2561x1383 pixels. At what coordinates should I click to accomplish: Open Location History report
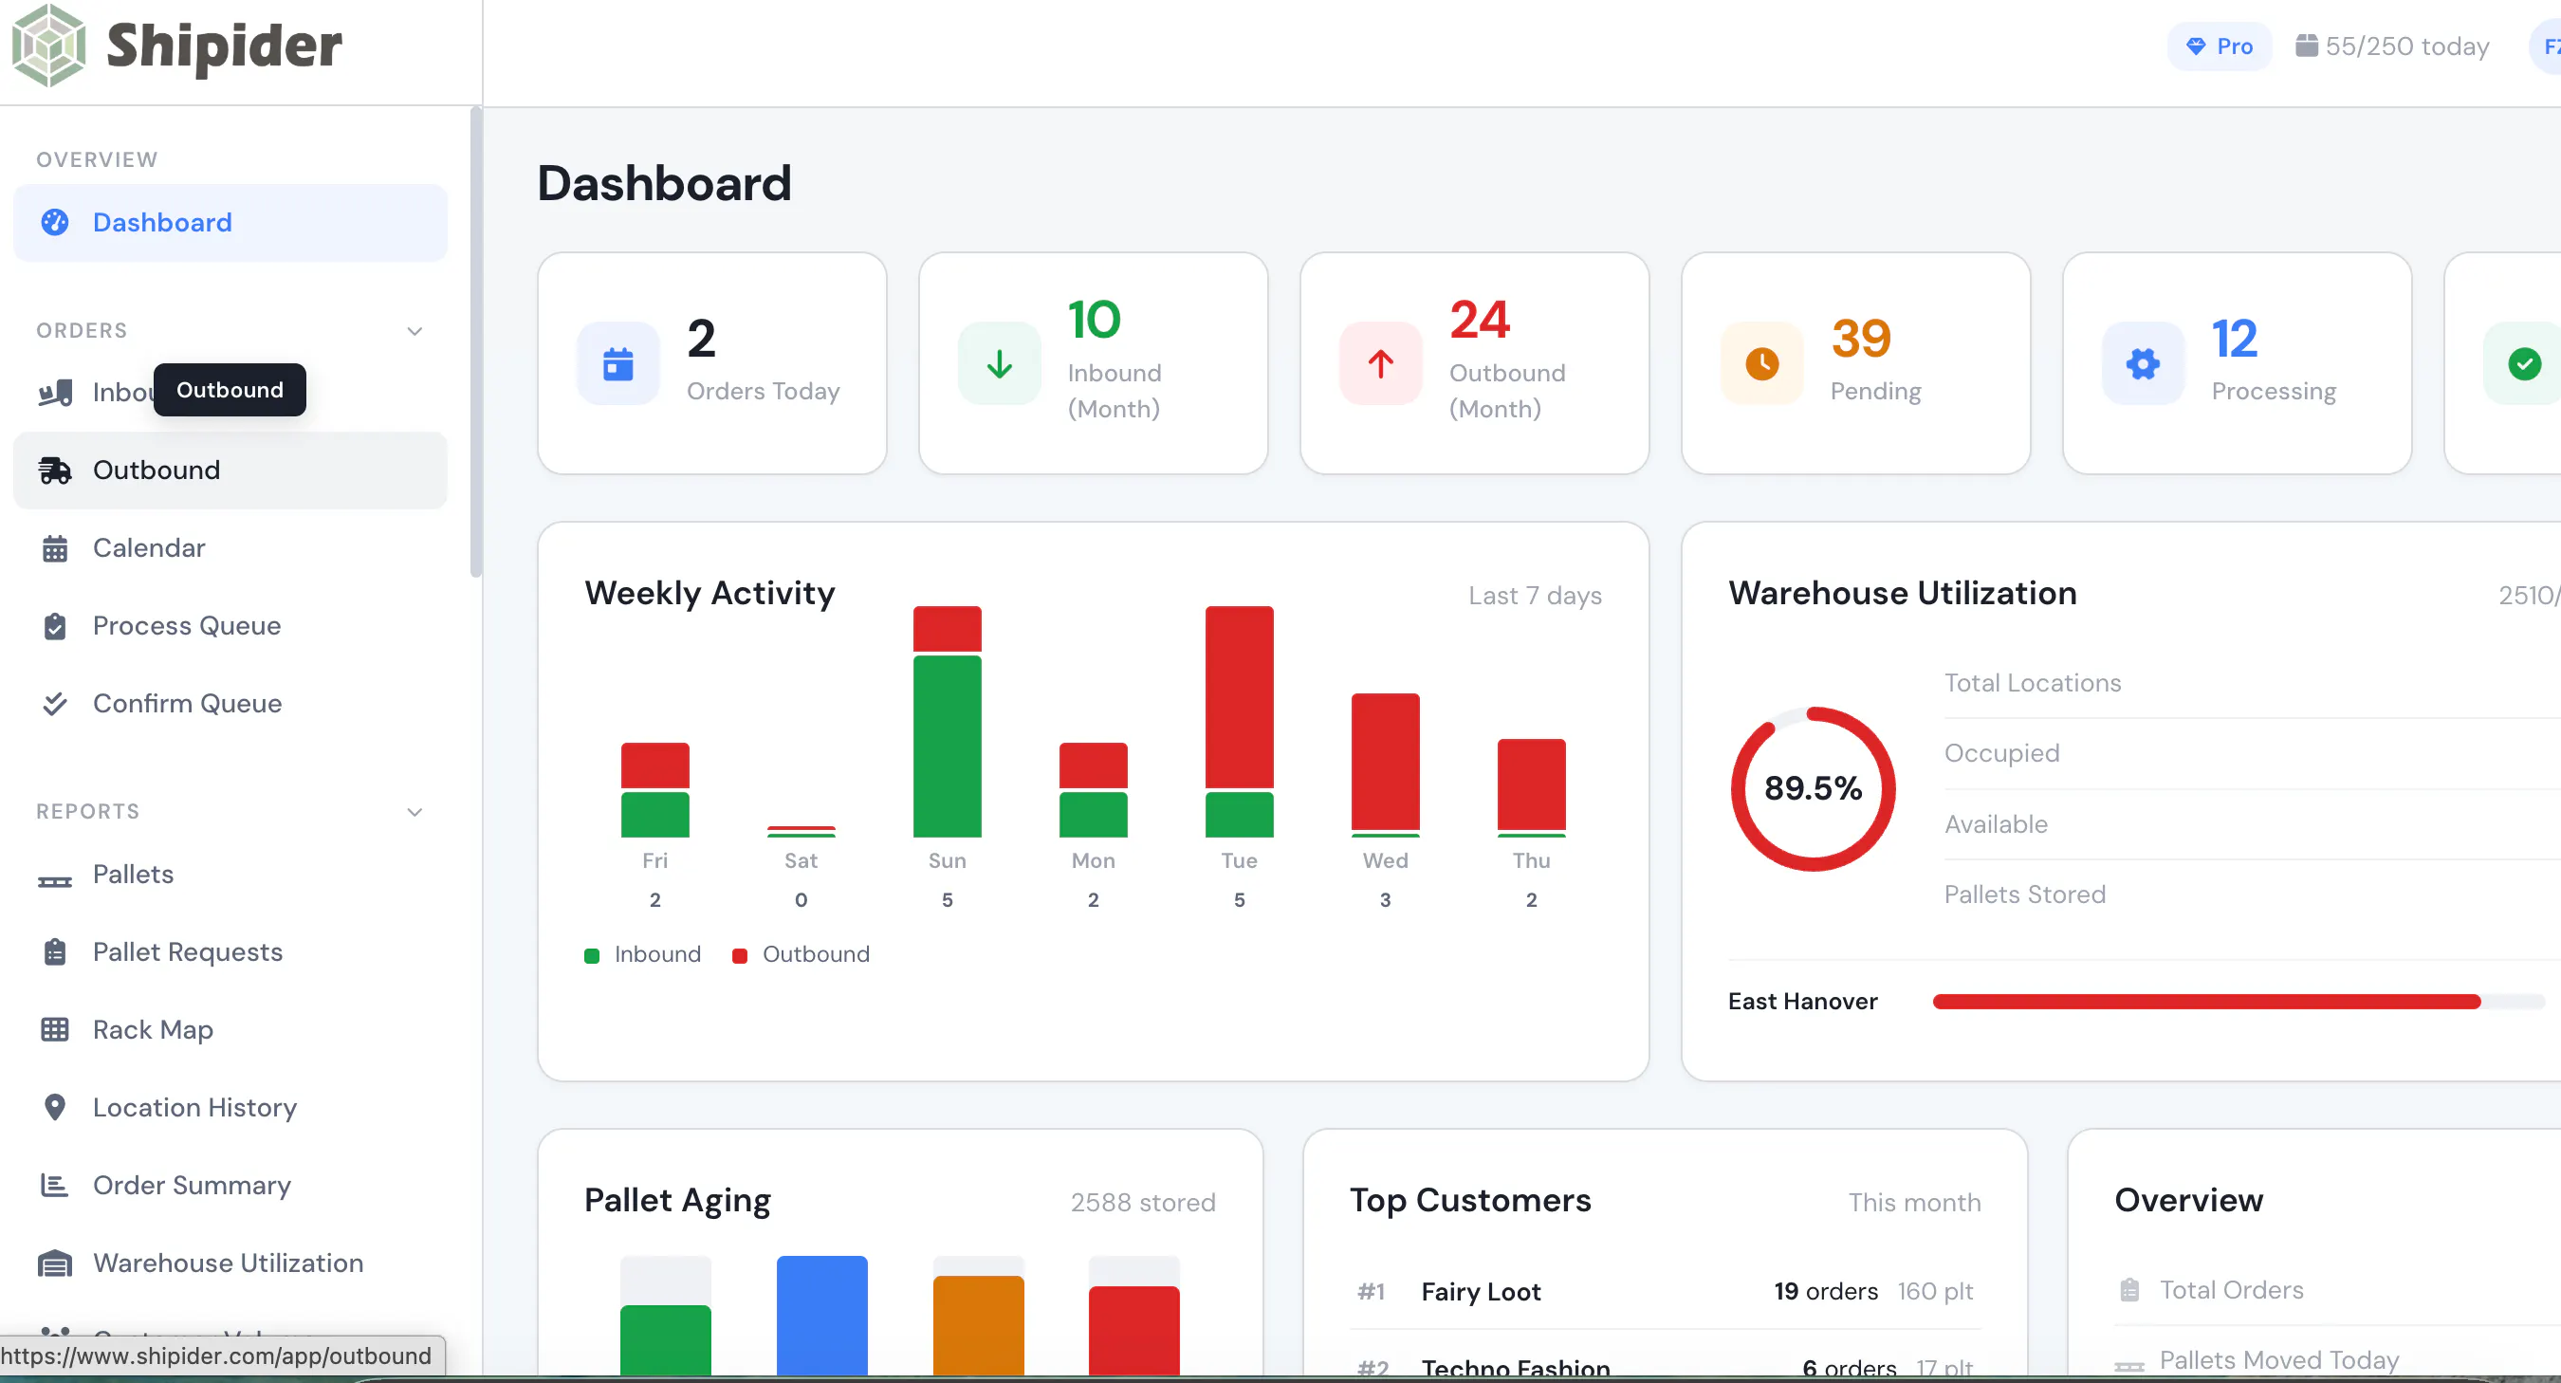pos(230,1107)
